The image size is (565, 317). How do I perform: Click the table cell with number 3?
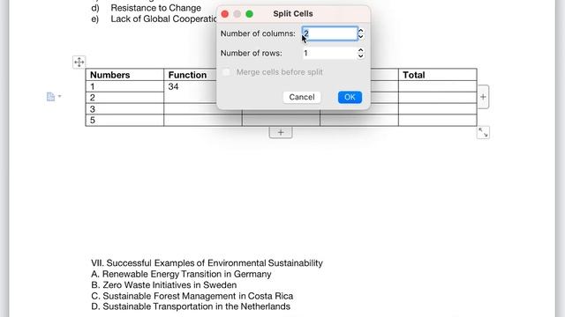(124, 109)
